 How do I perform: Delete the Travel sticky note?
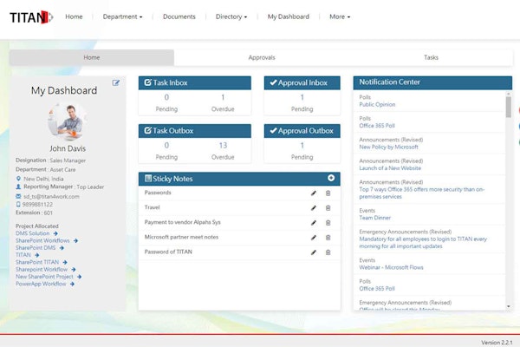[328, 207]
